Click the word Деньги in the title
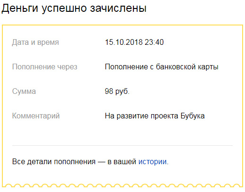245x192 pixels. tap(20, 8)
